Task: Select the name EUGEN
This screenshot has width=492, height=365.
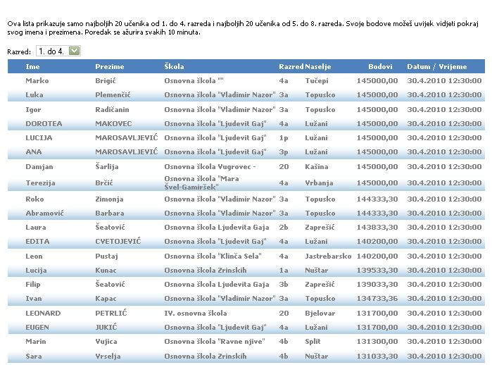Action: [37, 328]
